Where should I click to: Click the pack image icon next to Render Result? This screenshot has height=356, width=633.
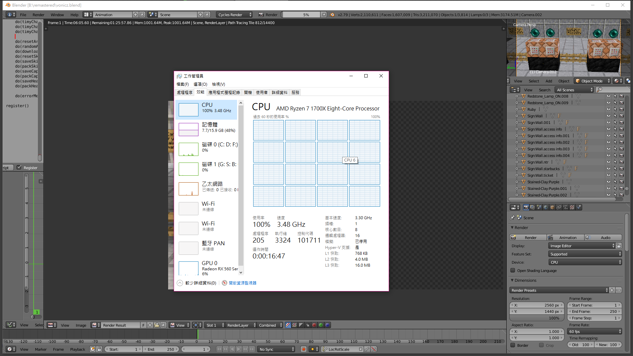click(157, 325)
